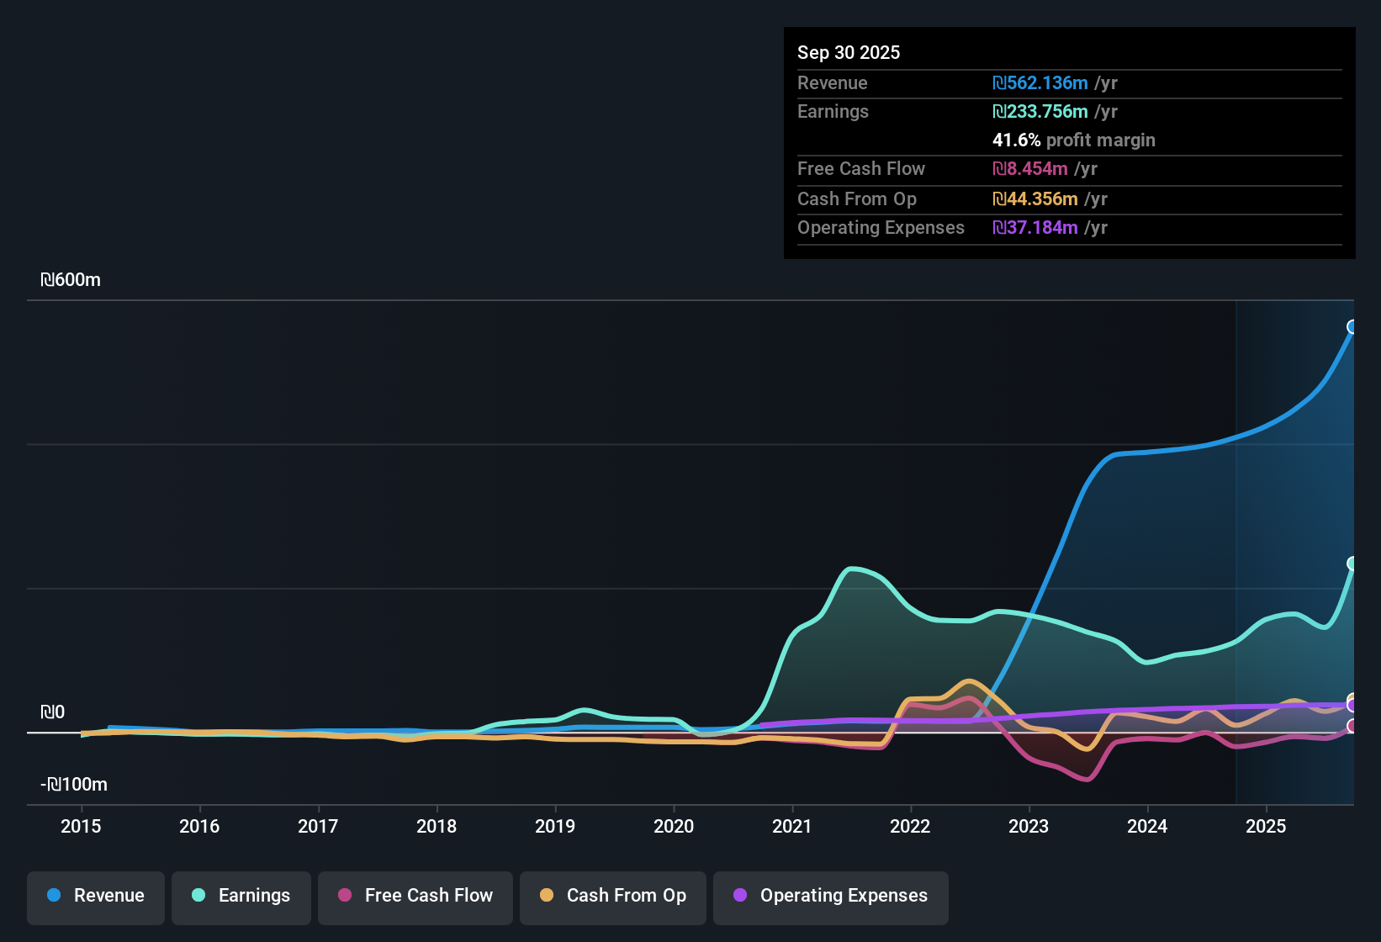Open the Earnings row in the tooltip
The image size is (1381, 942).
[x=833, y=111]
